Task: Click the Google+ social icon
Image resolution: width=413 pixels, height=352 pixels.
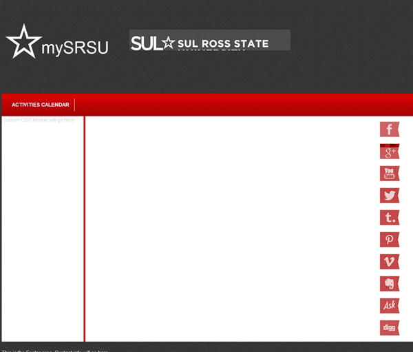Action: [389, 152]
